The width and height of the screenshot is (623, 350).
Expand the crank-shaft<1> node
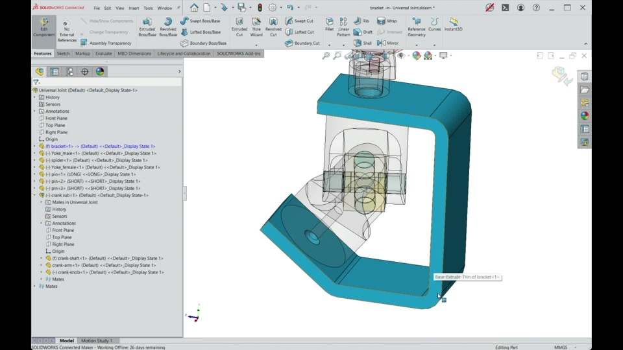point(42,259)
